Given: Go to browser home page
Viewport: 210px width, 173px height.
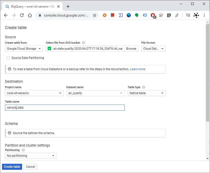Looking at the screenshot, I should [x=30, y=15].
